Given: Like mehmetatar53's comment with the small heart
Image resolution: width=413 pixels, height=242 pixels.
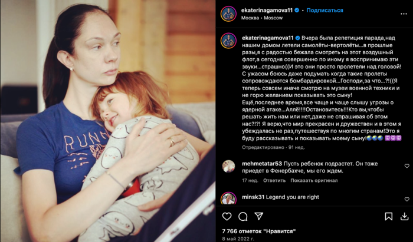Looking at the screenshot, I should click(407, 166).
